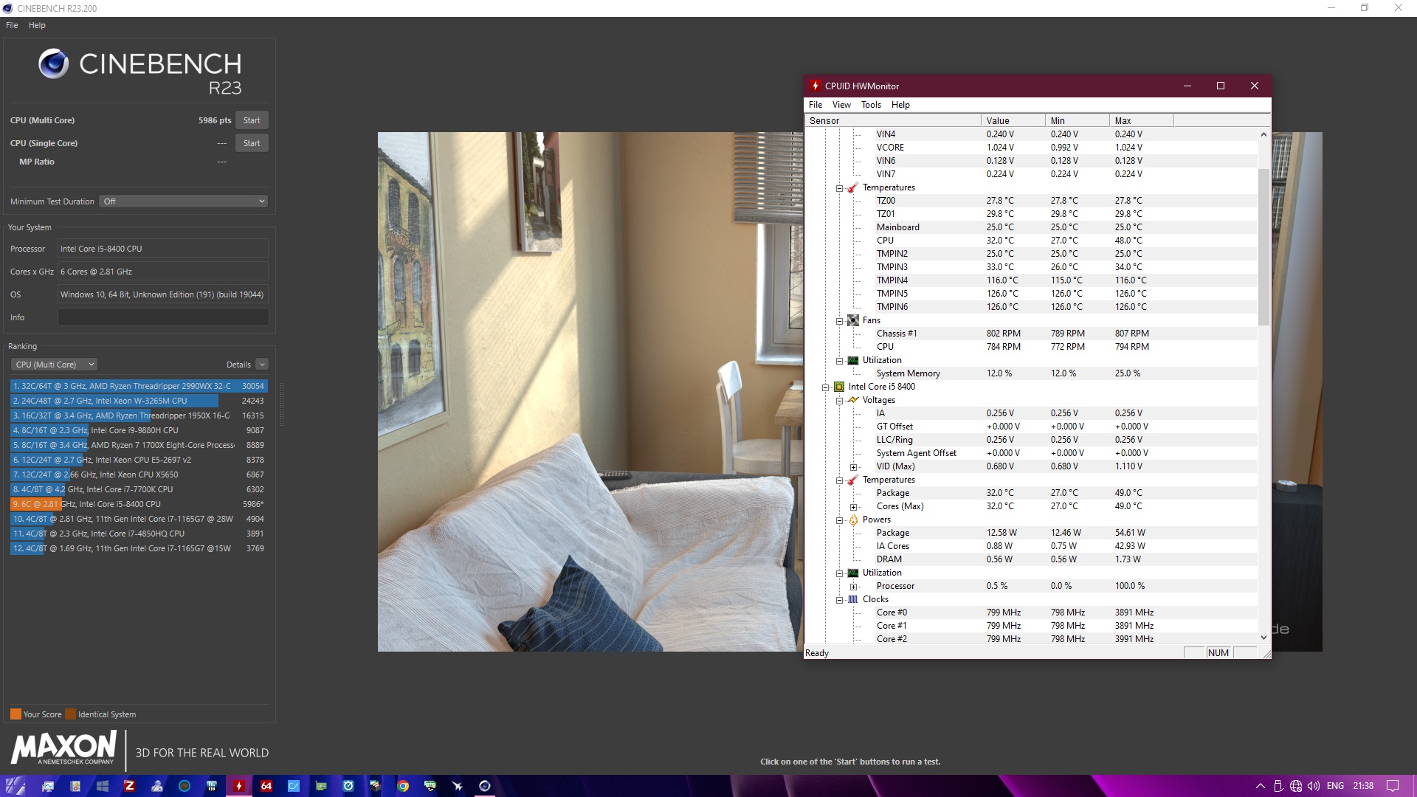
Task: Click the Google Chrome taskbar icon
Action: tap(403, 786)
